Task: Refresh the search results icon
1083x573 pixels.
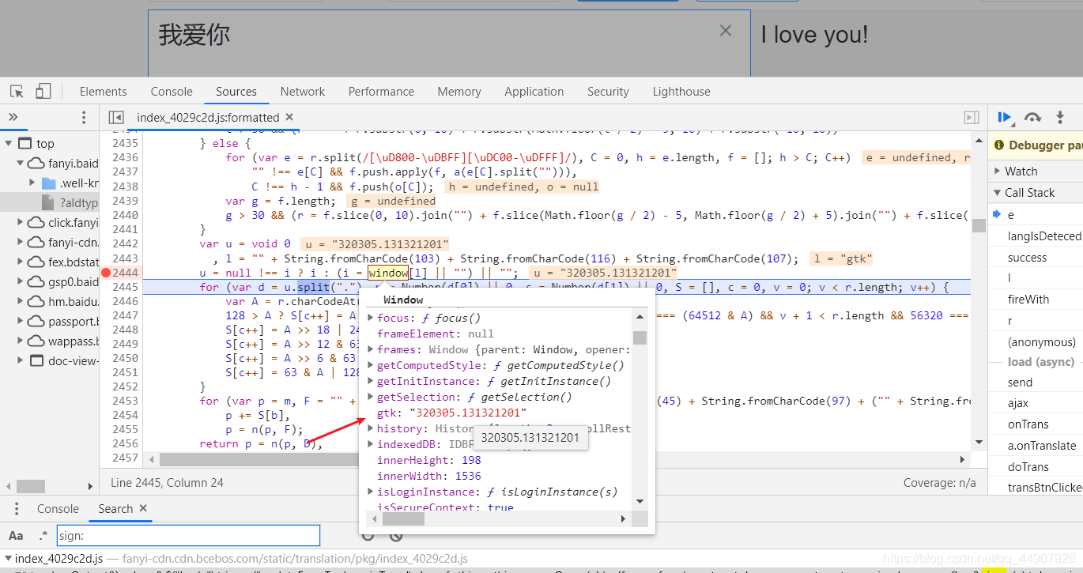Action: [x=368, y=536]
